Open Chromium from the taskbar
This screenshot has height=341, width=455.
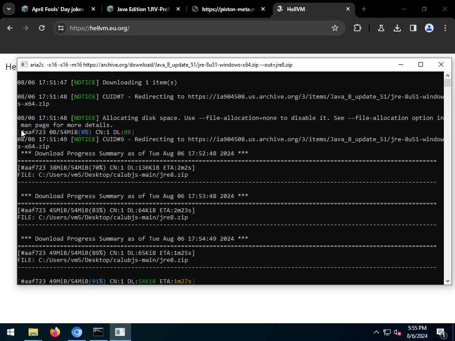click(76, 332)
